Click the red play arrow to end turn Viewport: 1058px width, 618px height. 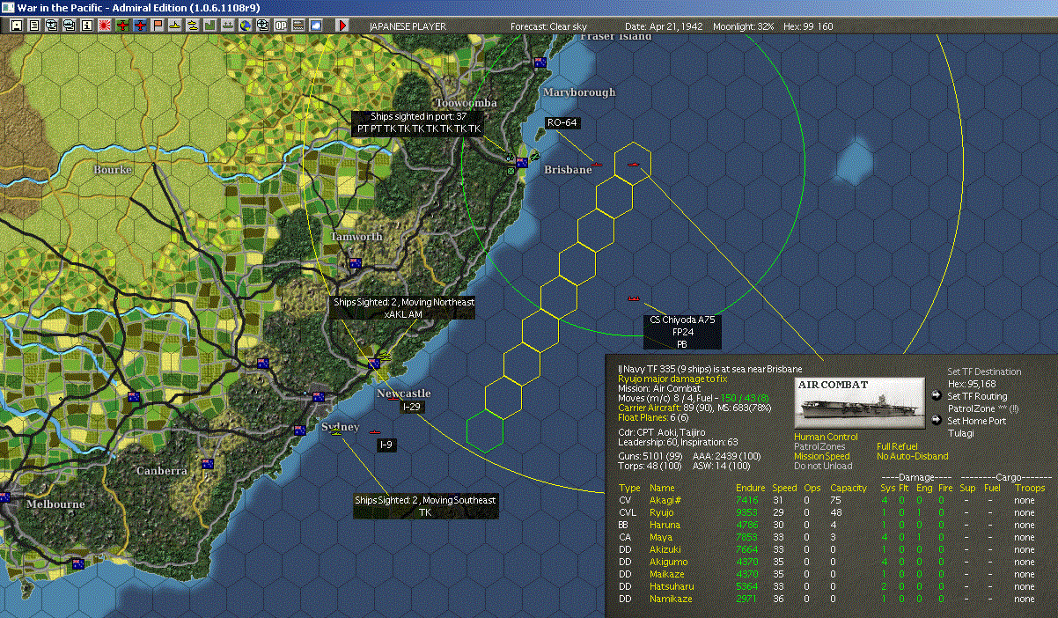pos(342,26)
